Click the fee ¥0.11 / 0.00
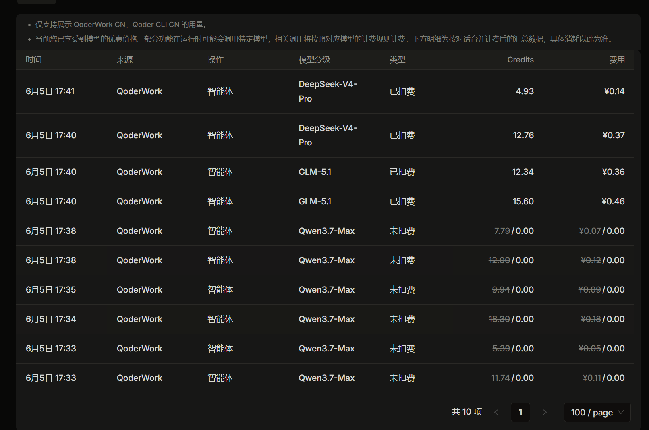This screenshot has width=649, height=430. 604,378
